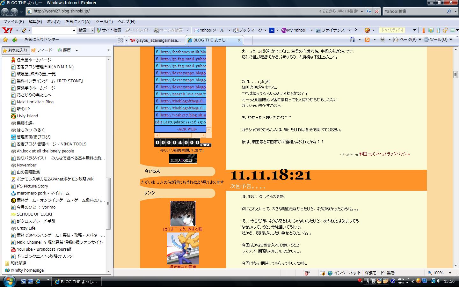Image resolution: width=459 pixels, height=287 pixels.
Task: Open a new blank tab button
Action: [x=248, y=40]
